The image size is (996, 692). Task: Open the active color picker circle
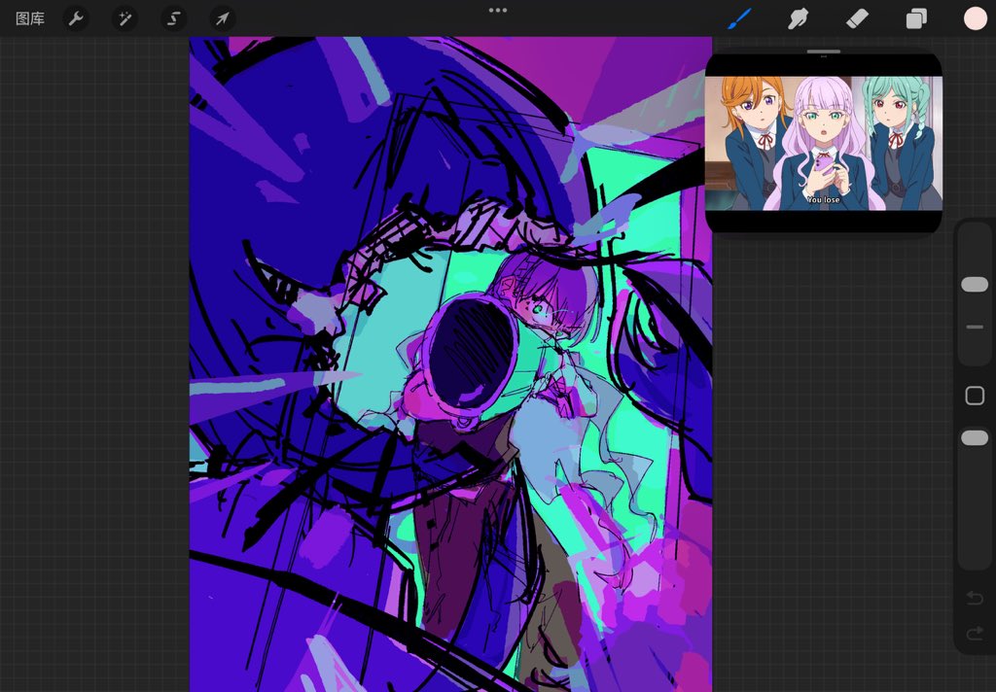pos(975,19)
